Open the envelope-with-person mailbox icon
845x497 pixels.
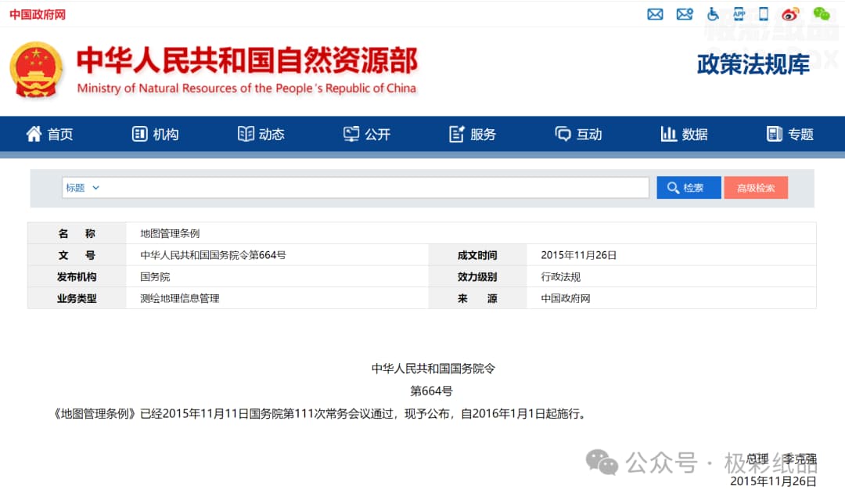[685, 15]
